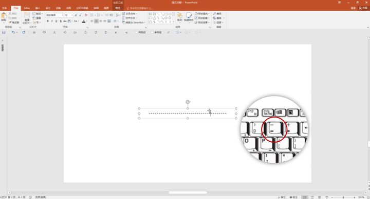Toggle Bold formatting
The height and width of the screenshot is (199, 370).
coord(48,21)
